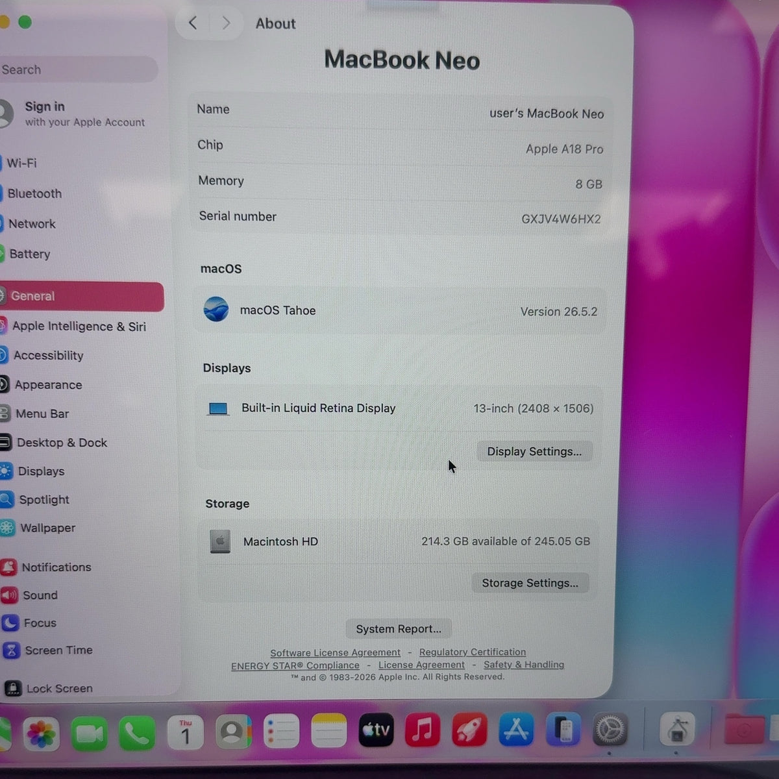The width and height of the screenshot is (779, 779).
Task: Open the App Store from the Dock
Action: tap(516, 729)
